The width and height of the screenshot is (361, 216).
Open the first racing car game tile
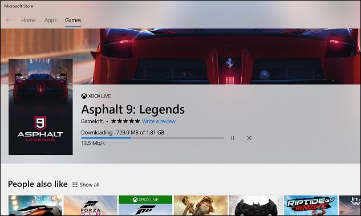point(35,206)
